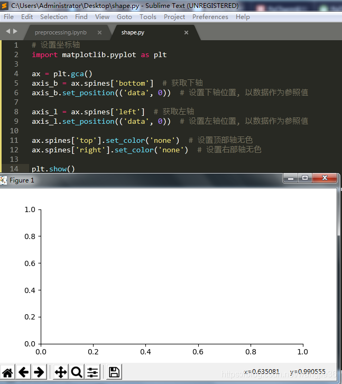Open the Tools menu
The width and height of the screenshot is (342, 384).
148,16
